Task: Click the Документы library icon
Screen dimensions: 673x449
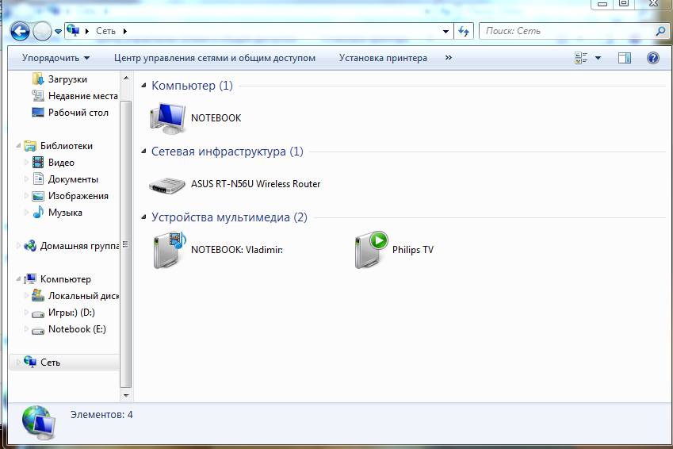Action: tap(38, 179)
